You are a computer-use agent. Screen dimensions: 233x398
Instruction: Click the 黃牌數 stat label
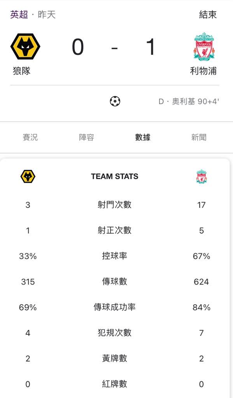point(115,358)
